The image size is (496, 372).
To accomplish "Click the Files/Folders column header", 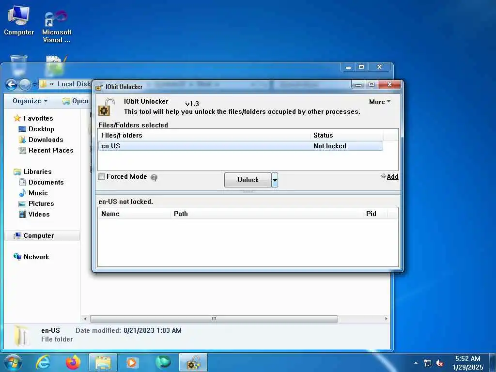I will coord(204,135).
